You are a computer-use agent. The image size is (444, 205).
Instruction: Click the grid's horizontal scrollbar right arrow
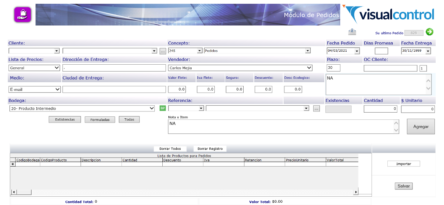(x=356, y=192)
